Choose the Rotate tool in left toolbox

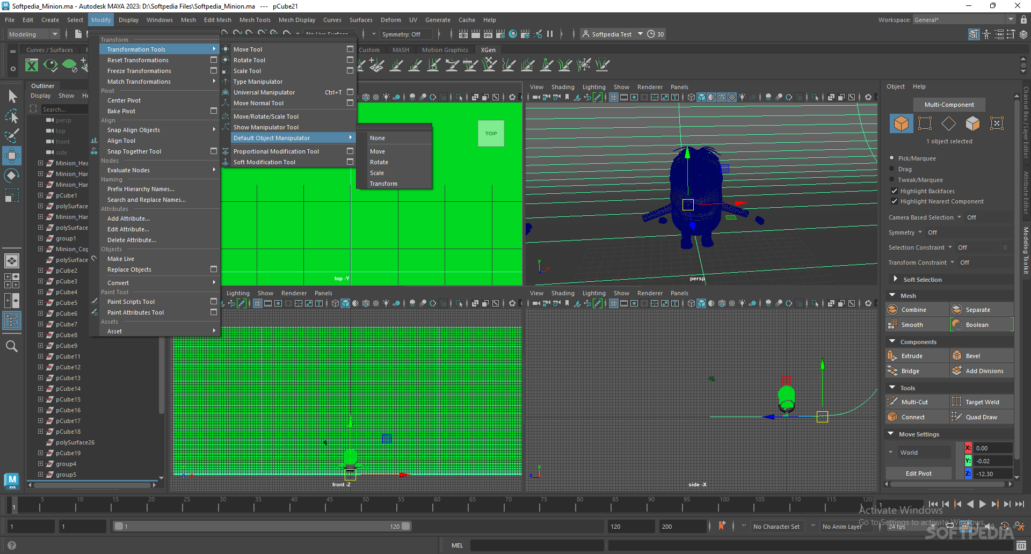tap(12, 176)
